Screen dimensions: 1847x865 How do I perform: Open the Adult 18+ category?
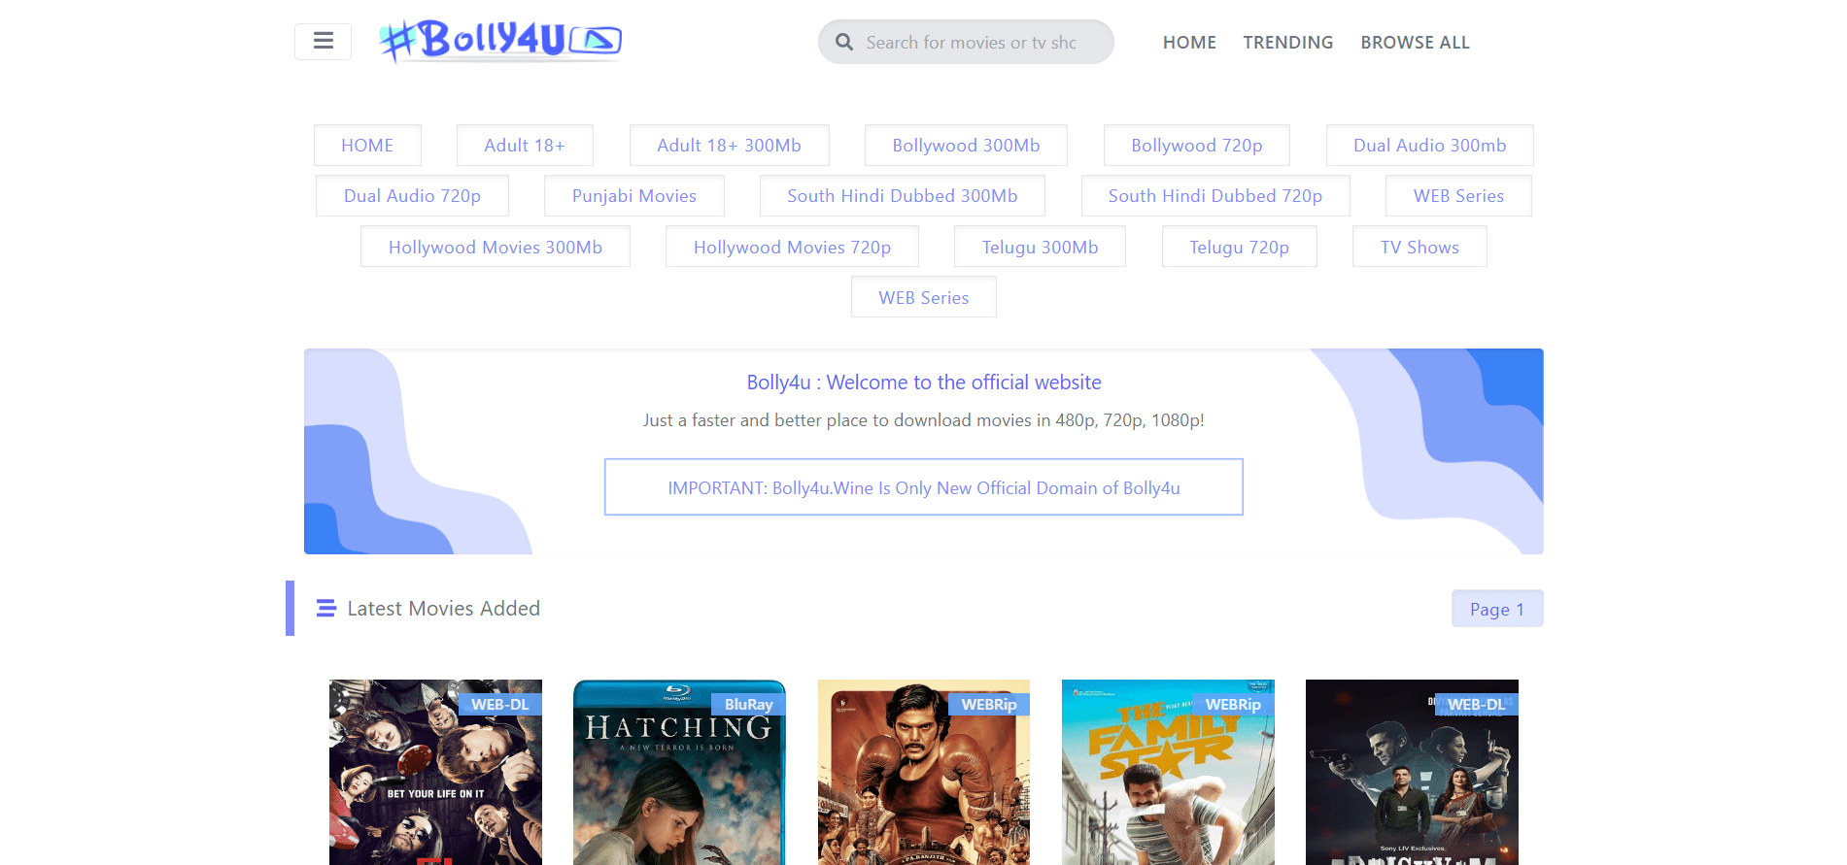[x=525, y=145]
